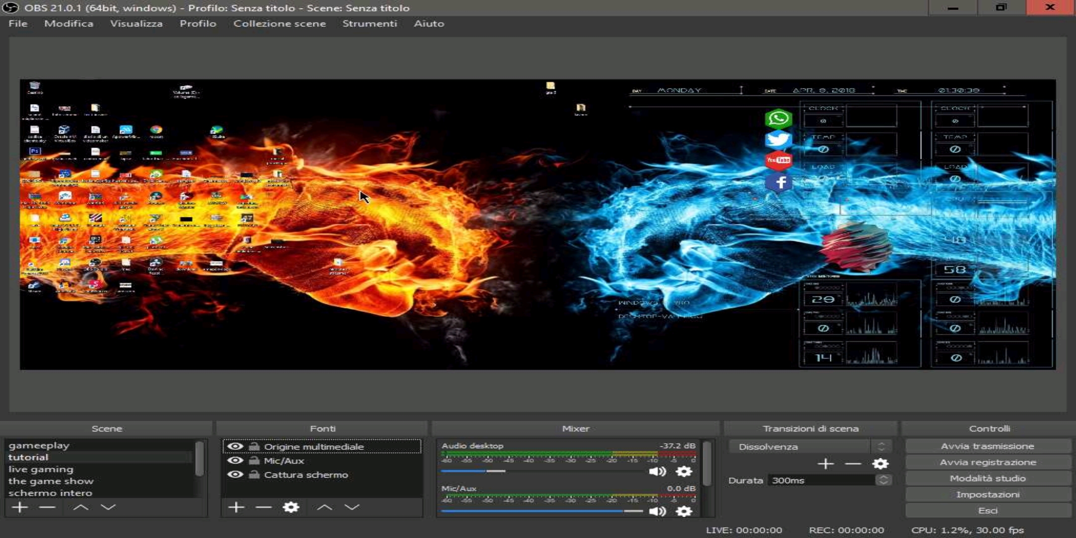Remove selected source with minus icon

tap(263, 507)
